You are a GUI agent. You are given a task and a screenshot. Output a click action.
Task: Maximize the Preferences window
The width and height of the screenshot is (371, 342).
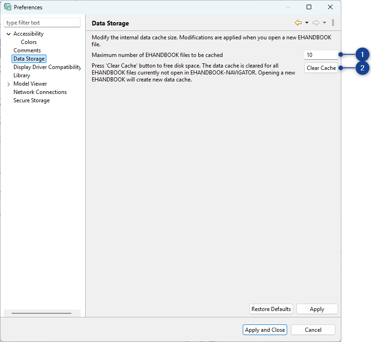coord(309,7)
